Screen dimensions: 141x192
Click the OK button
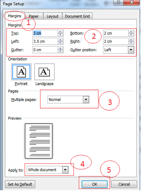coord(95,184)
